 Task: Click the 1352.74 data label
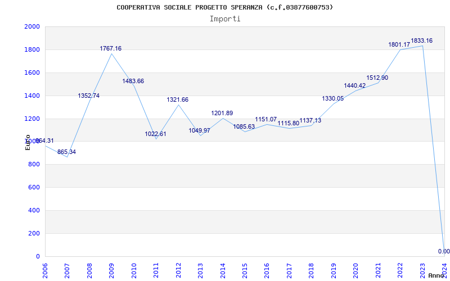(89, 96)
